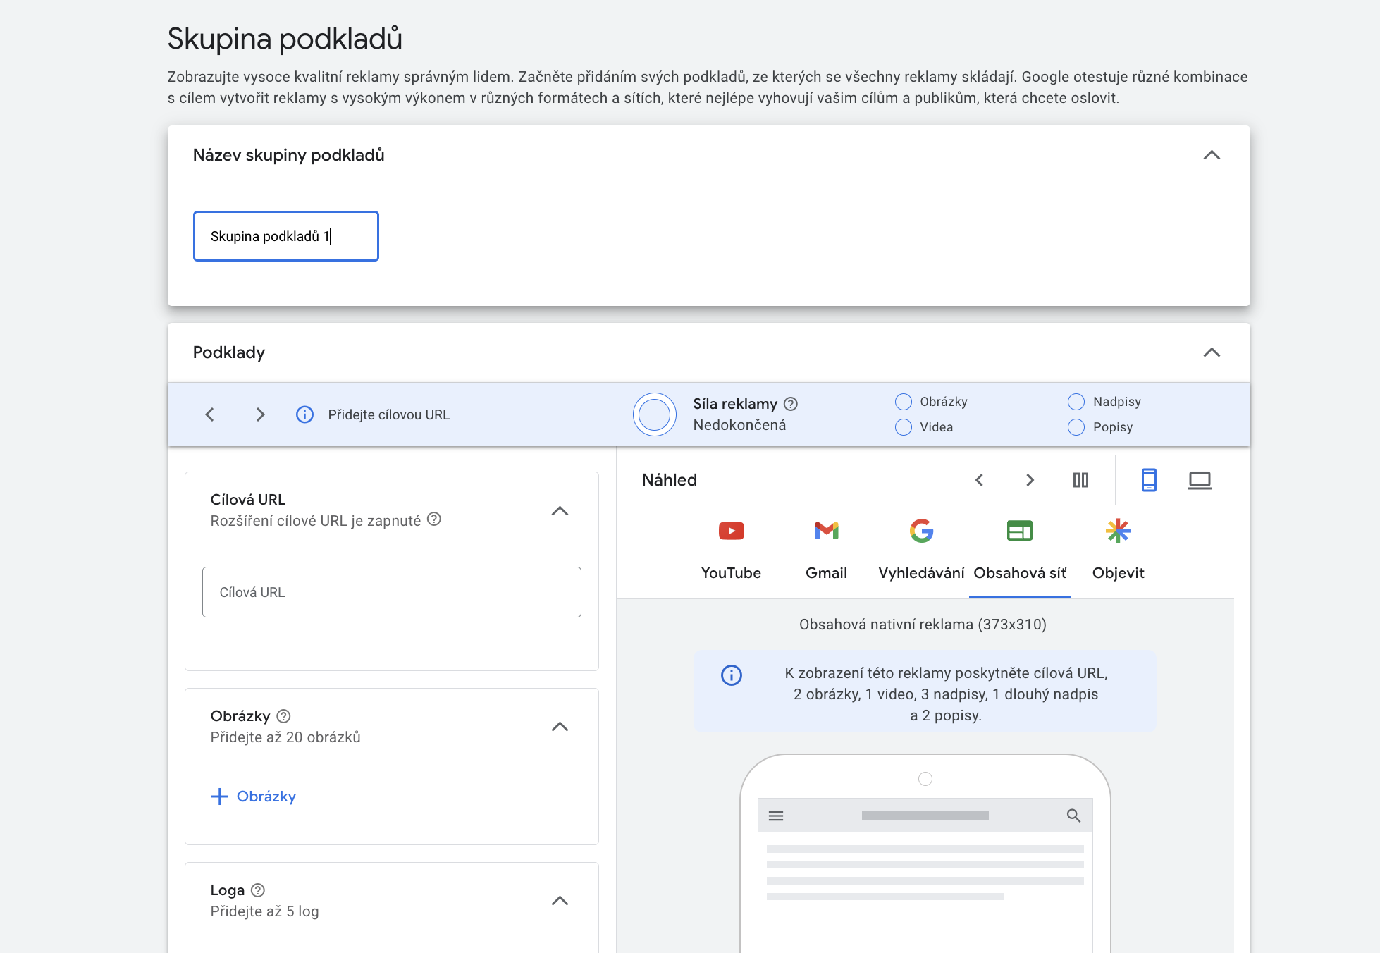Click help icon next to Síla reklamy

coord(791,404)
